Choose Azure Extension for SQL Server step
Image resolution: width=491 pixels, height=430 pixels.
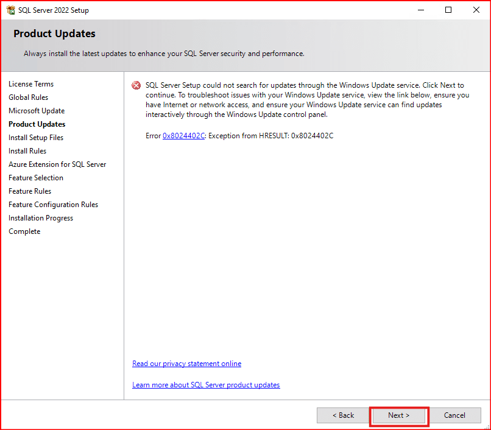[57, 164]
